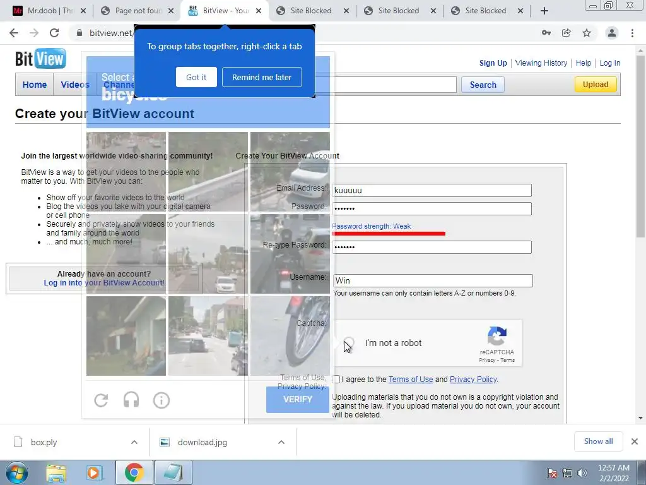The image size is (646, 485).
Task: Click the Chrome taskbar icon
Action: point(134,473)
